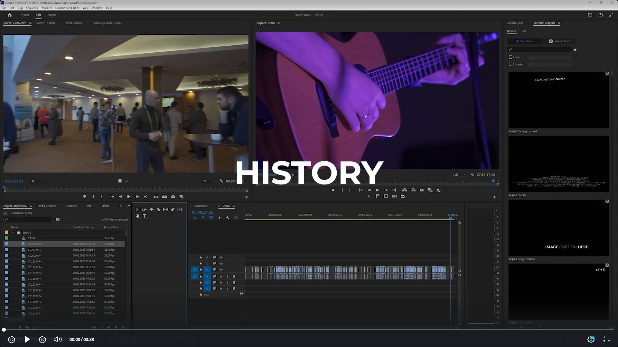Open Source monitor Fit zoom dropdown
Screen dimensions: 618x347
point(38,181)
